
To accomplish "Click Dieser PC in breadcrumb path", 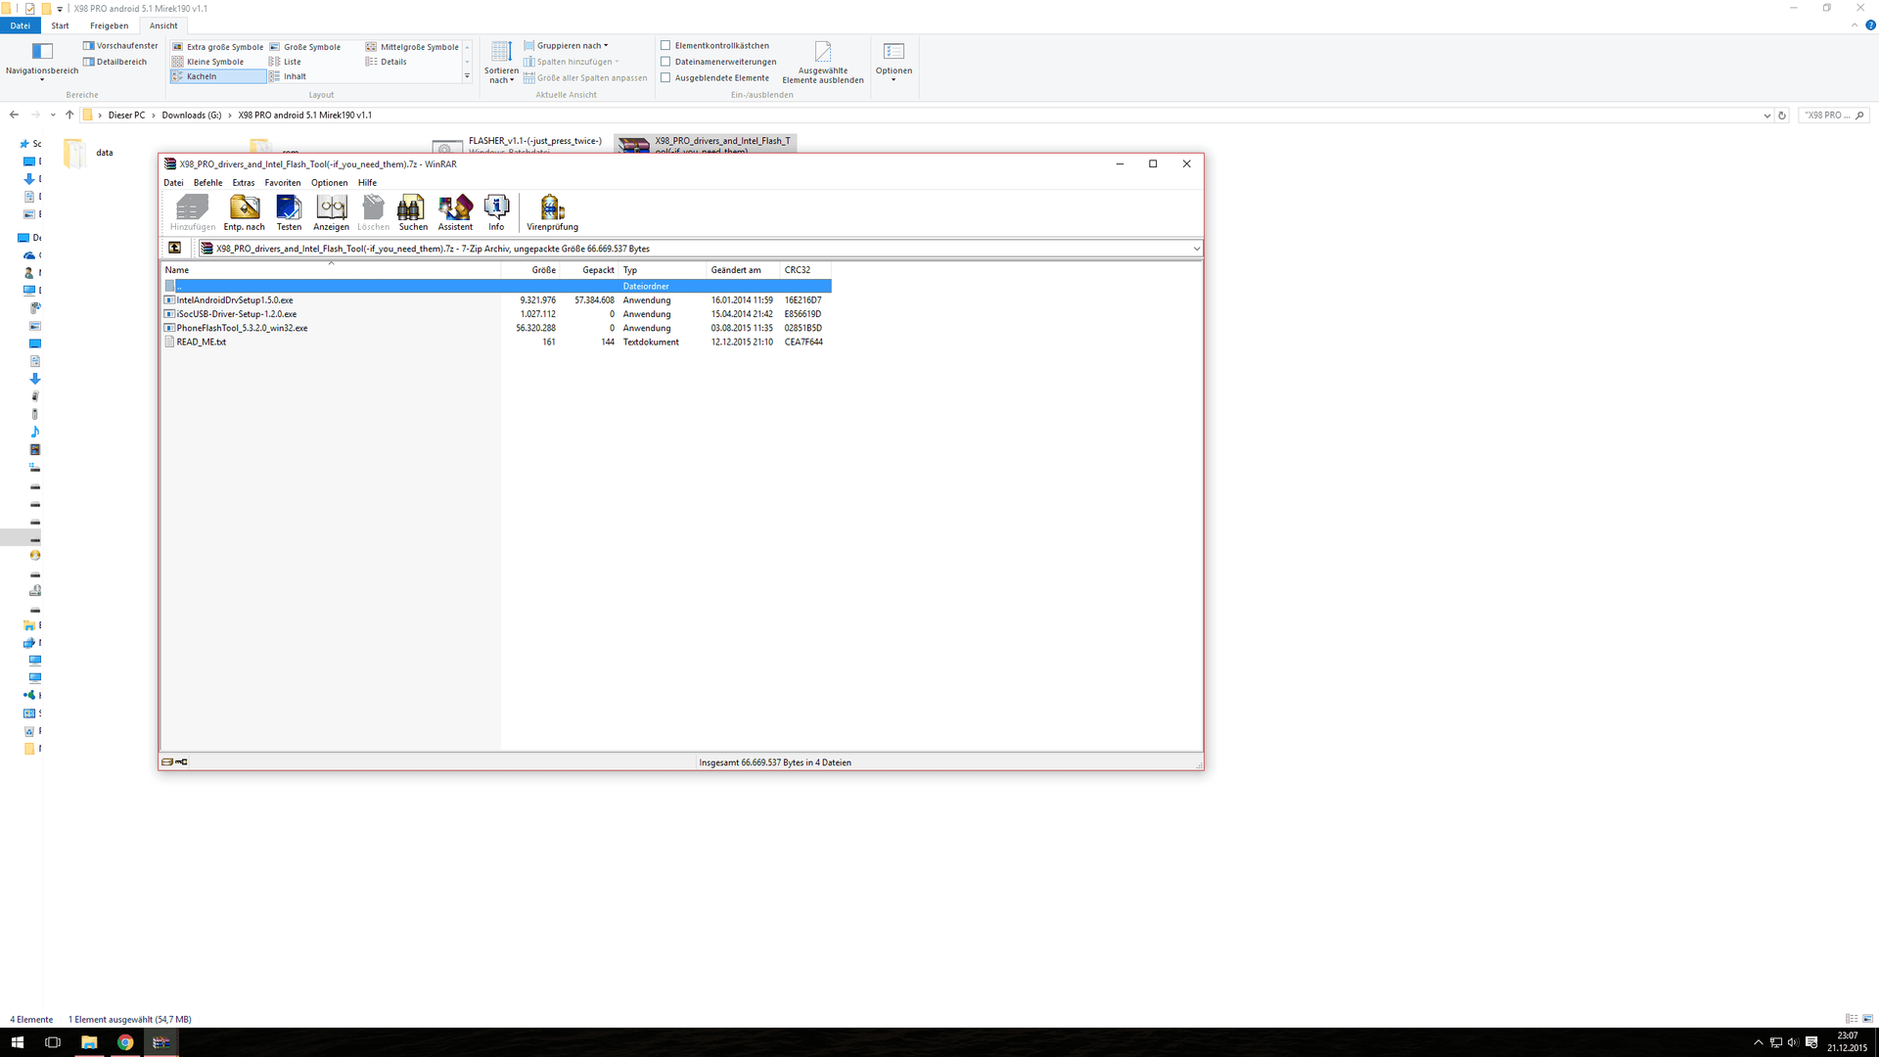I will point(126,115).
